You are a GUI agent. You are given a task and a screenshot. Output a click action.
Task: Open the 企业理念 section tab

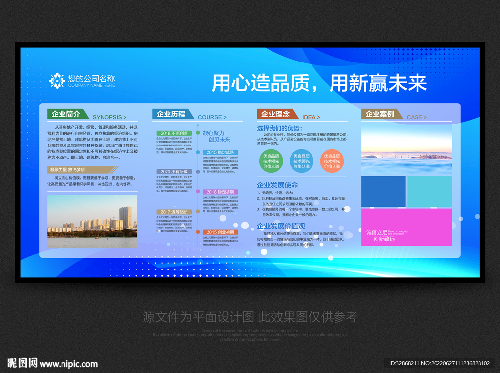click(x=277, y=114)
